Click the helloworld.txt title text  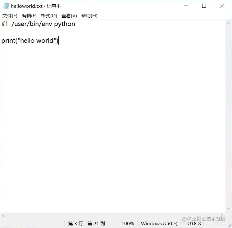pos(27,6)
